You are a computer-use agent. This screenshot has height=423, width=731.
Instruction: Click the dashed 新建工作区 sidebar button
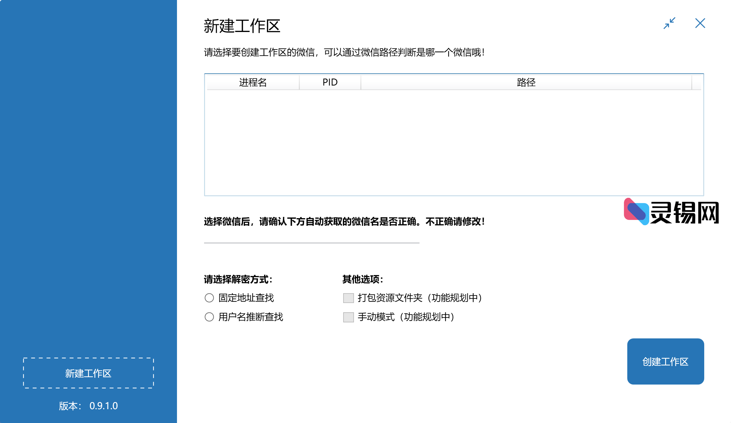[88, 373]
